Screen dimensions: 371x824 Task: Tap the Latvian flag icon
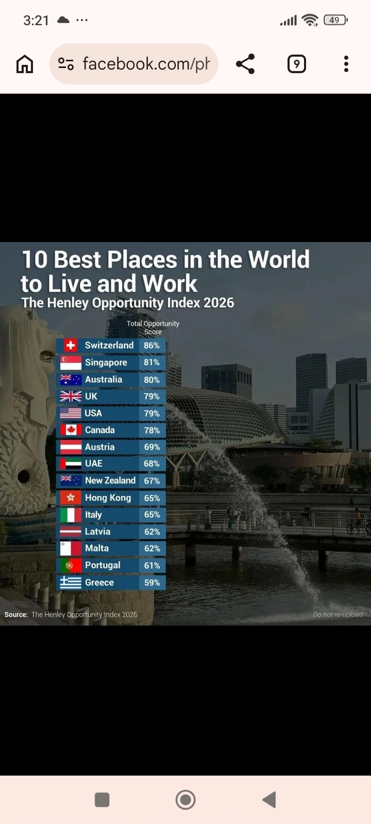[71, 531]
